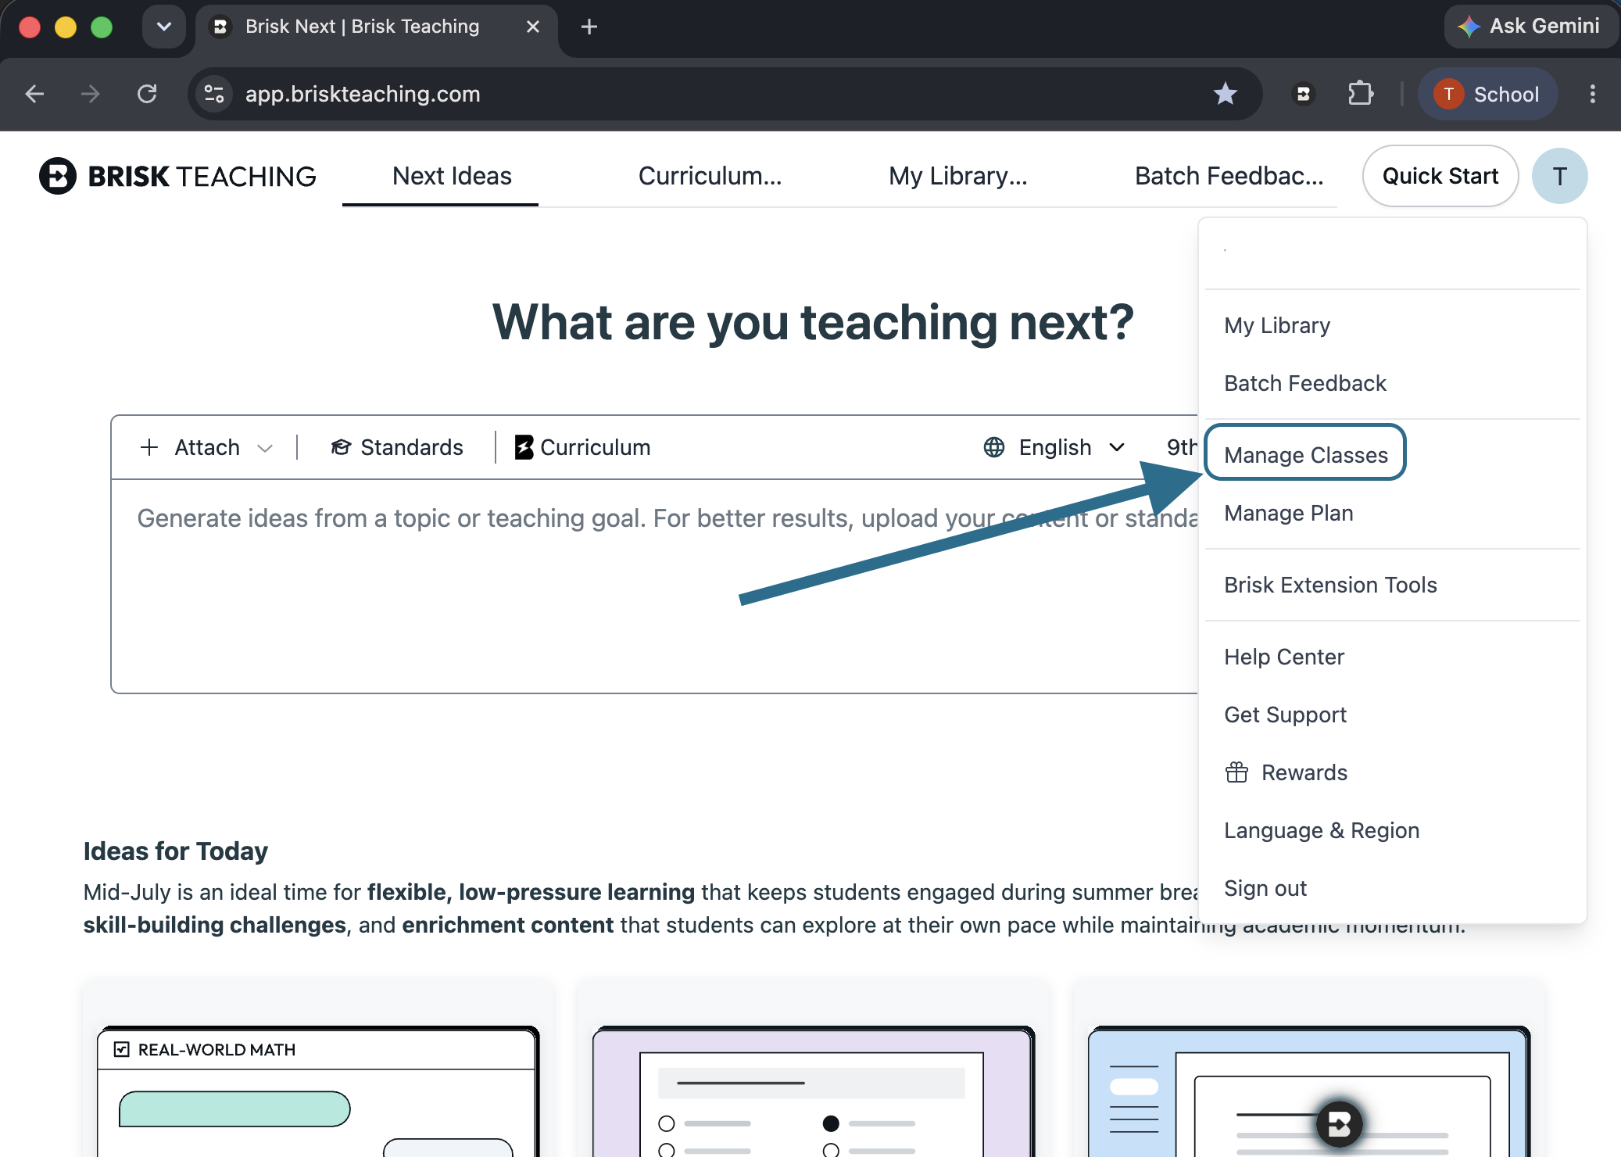Click the Quick Start button
Image resolution: width=1621 pixels, height=1157 pixels.
point(1440,176)
